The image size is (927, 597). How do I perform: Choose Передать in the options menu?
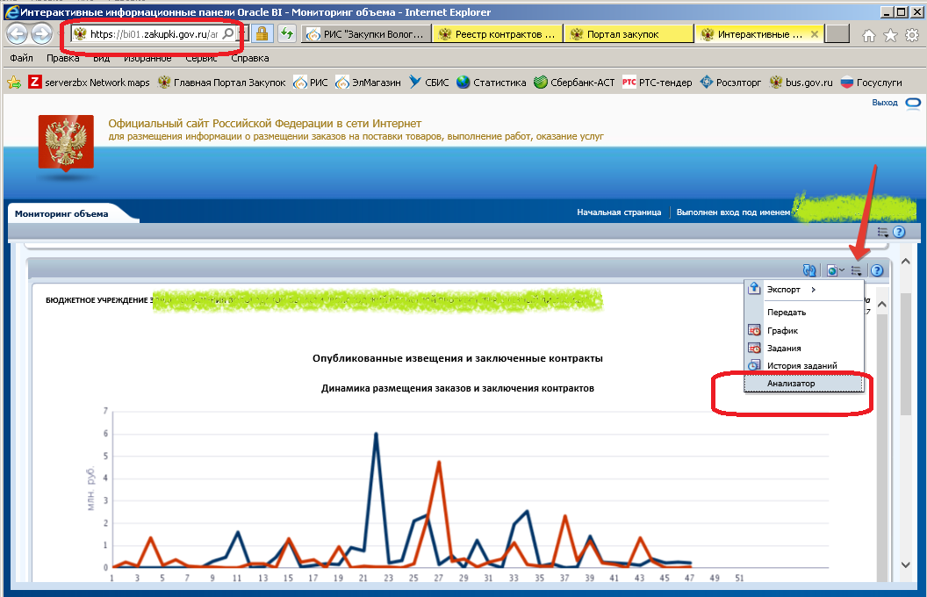(x=786, y=312)
